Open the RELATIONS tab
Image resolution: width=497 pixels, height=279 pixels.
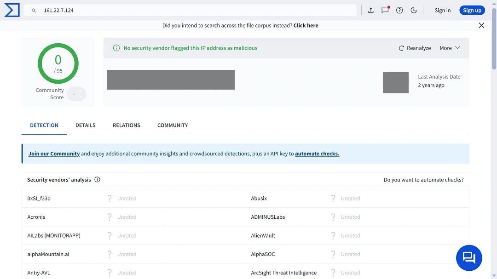(126, 125)
